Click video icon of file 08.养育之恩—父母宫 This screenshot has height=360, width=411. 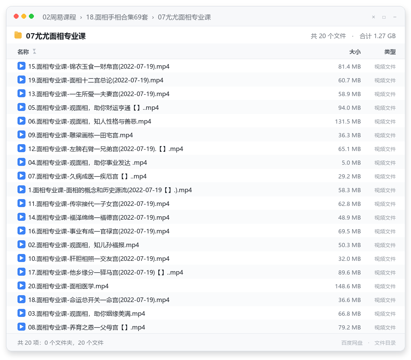[21, 327]
